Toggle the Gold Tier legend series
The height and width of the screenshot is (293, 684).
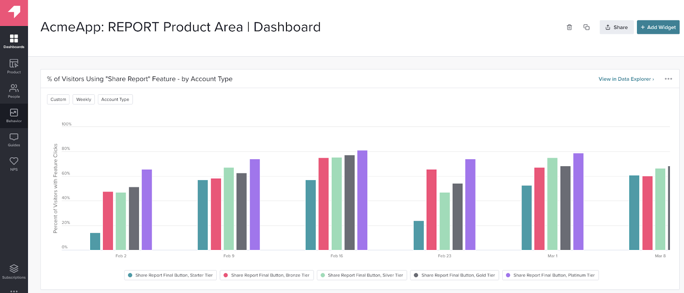[455, 275]
